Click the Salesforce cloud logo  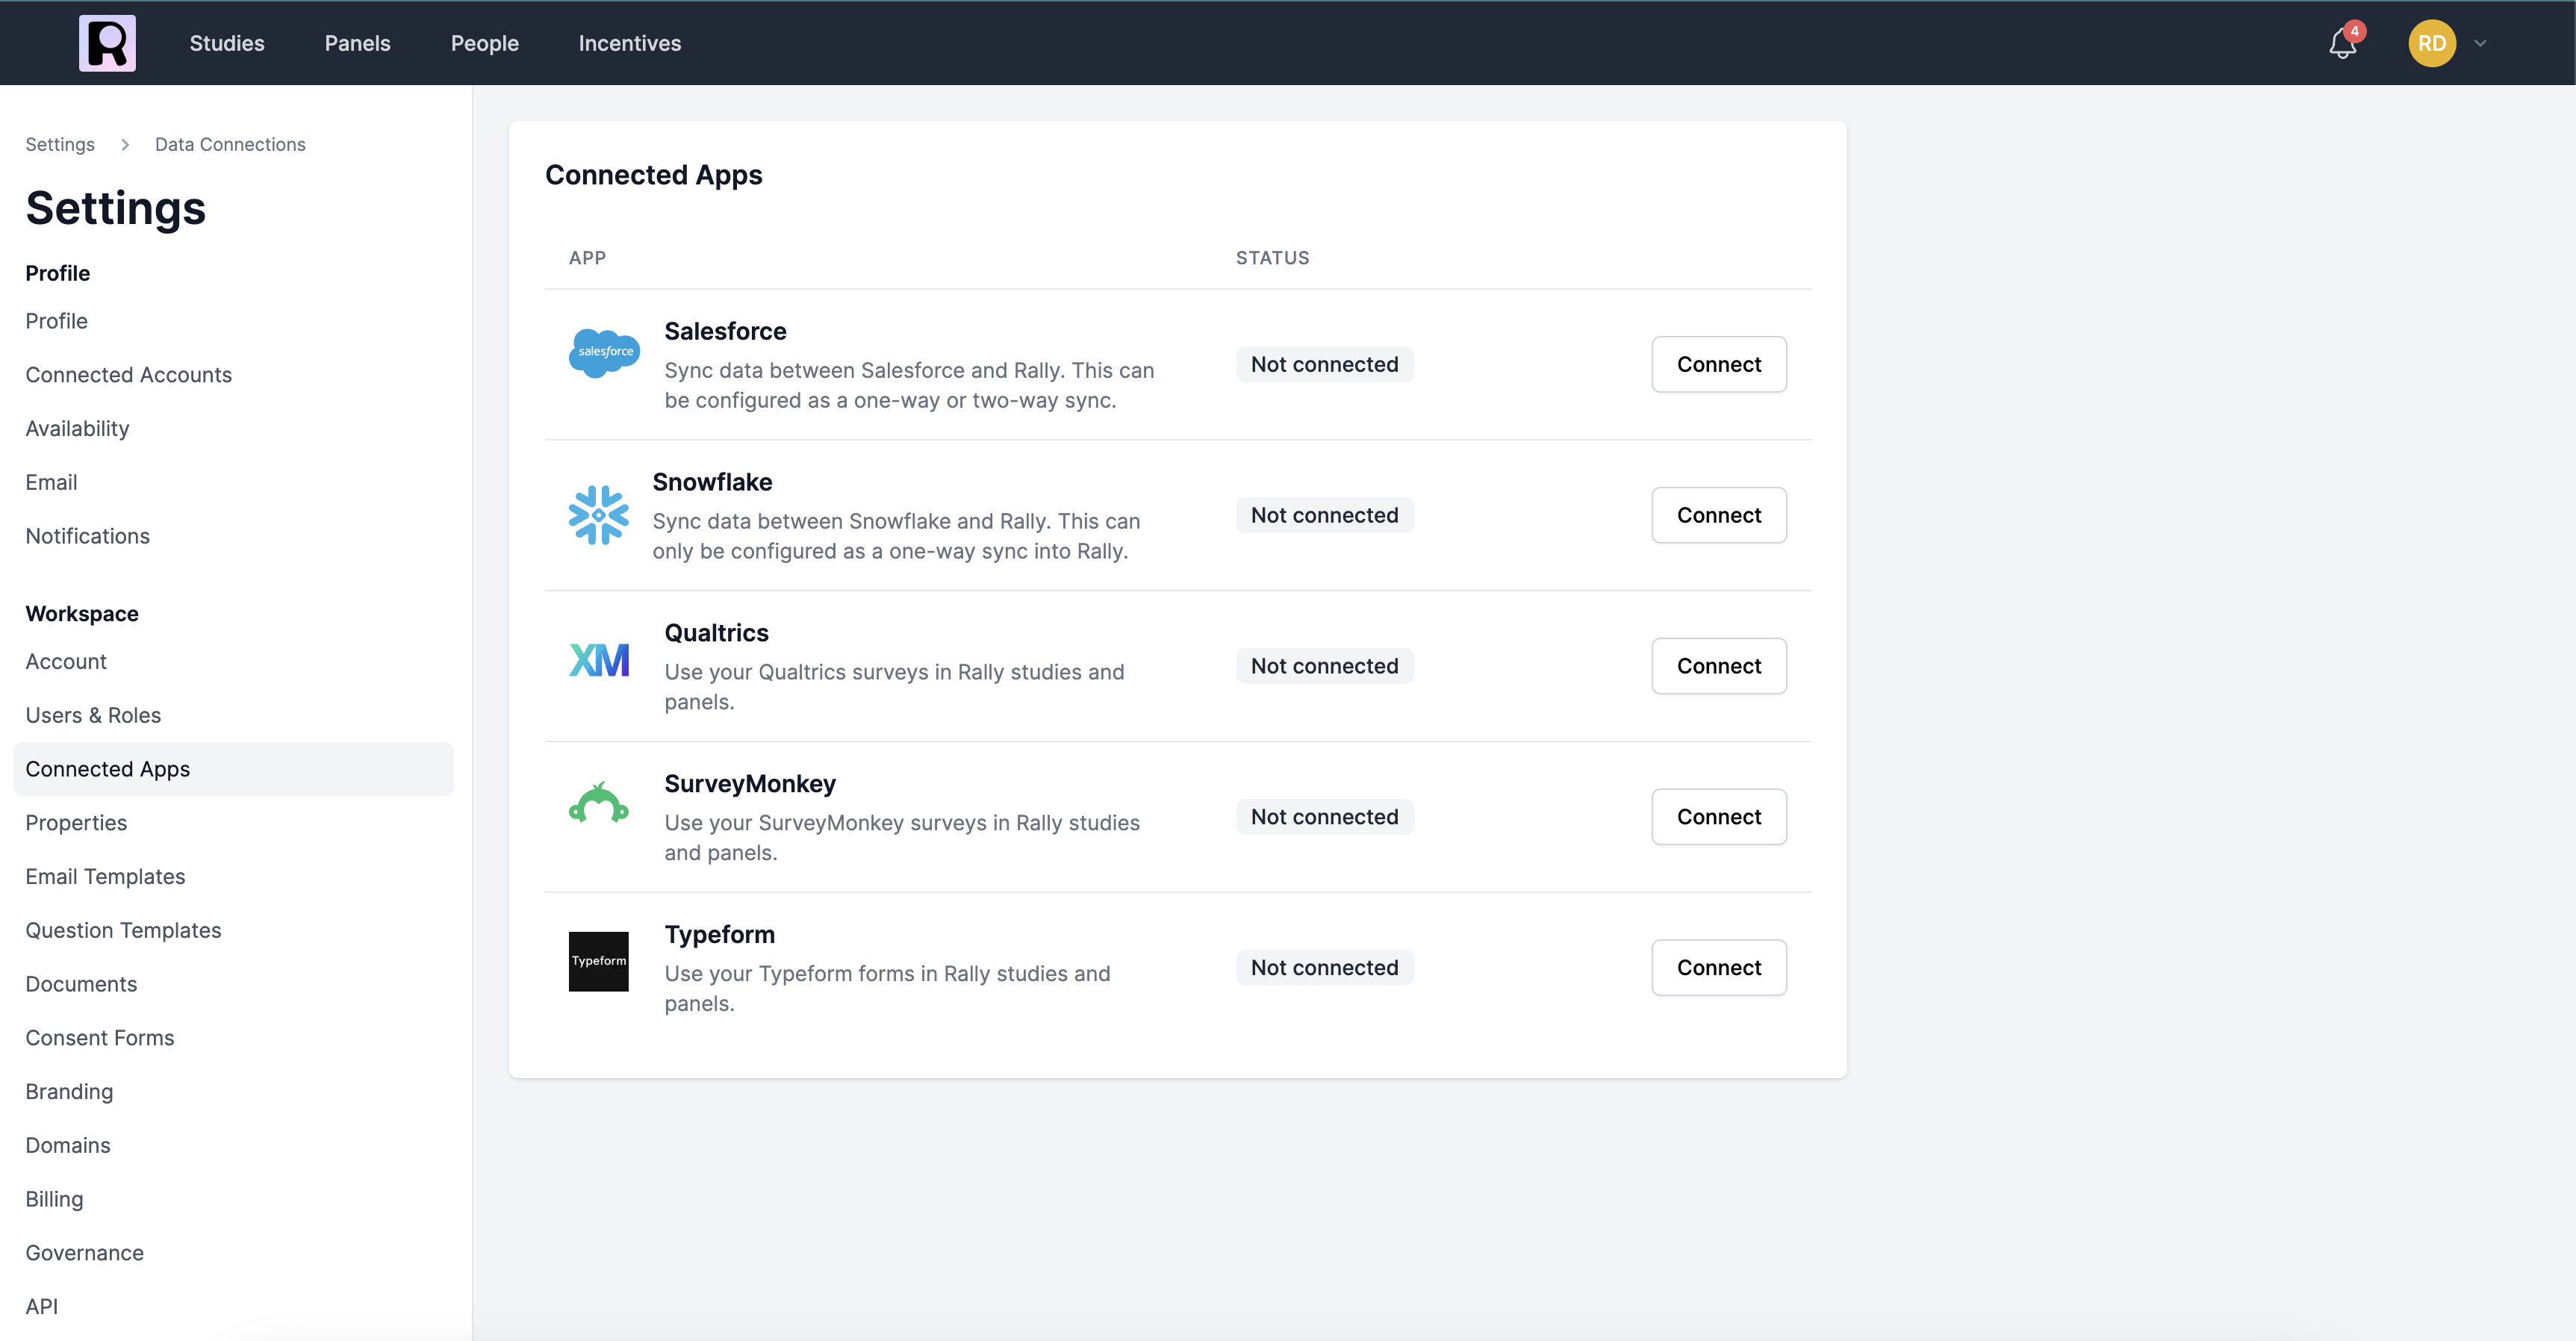(604, 352)
